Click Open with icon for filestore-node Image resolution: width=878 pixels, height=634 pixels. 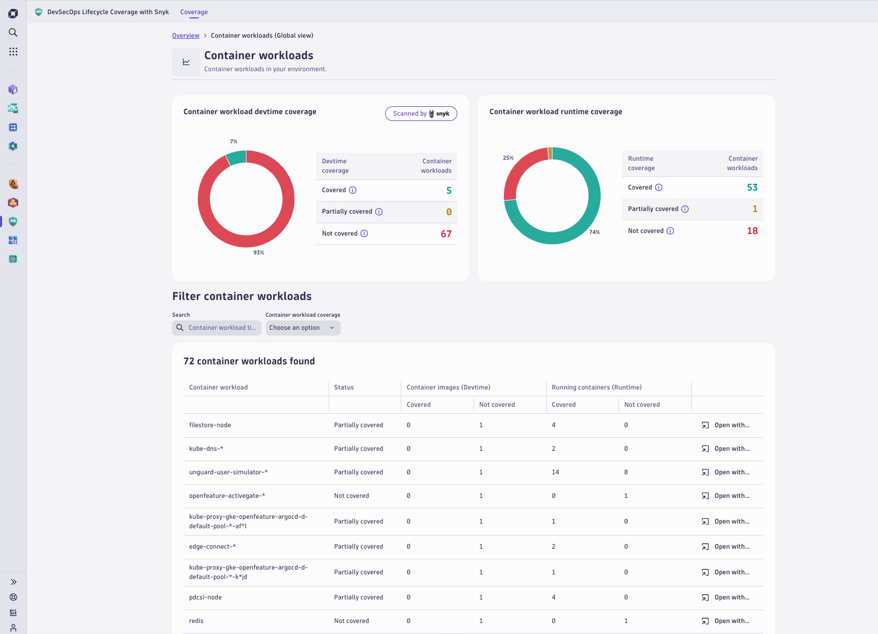[705, 425]
